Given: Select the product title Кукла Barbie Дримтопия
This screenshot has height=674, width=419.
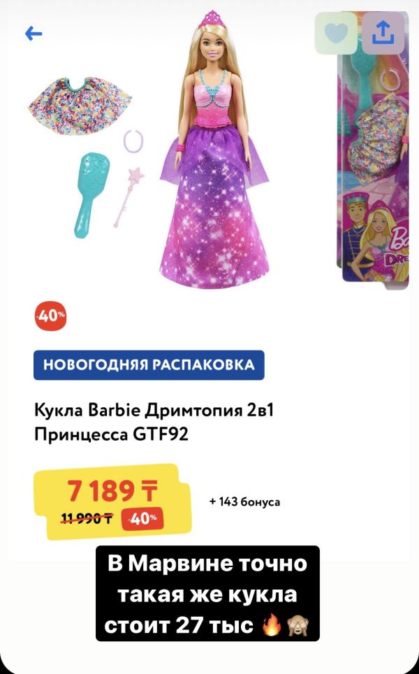Looking at the screenshot, I should pos(154,422).
